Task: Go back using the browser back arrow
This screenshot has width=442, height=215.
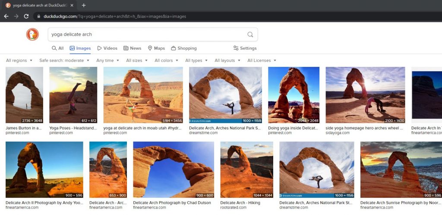Action: tap(6, 16)
